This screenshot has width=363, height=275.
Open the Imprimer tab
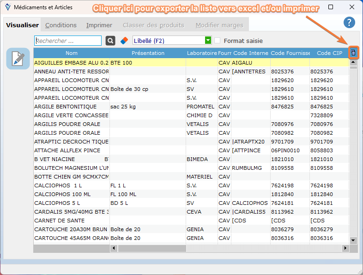[x=99, y=25]
